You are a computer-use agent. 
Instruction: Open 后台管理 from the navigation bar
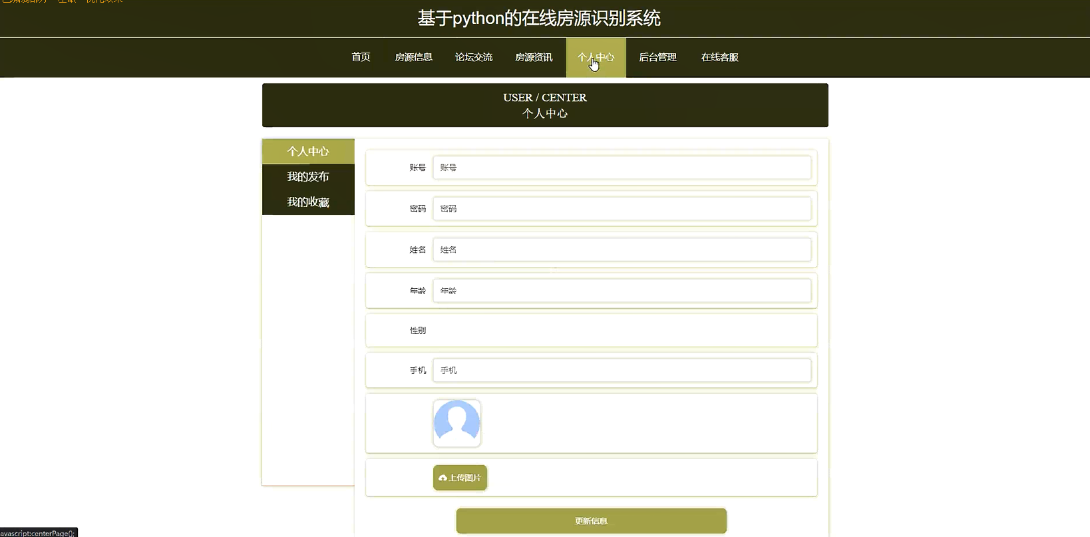pos(657,57)
